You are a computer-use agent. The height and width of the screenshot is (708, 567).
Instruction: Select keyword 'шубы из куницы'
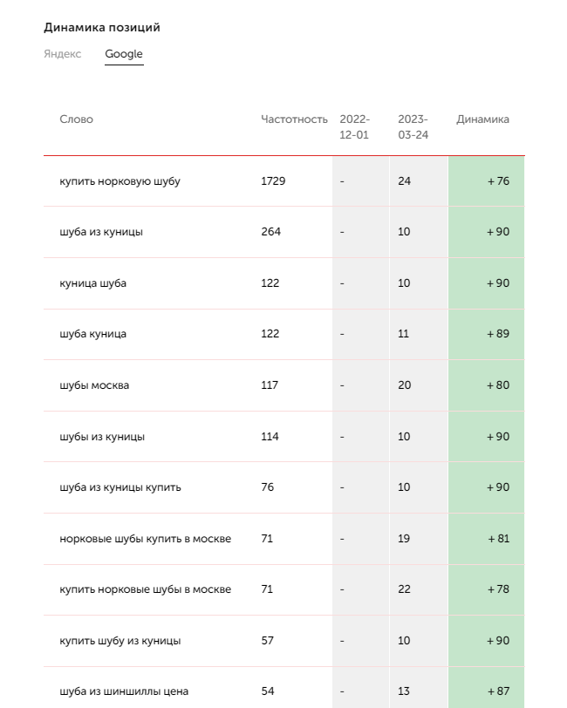tap(102, 436)
